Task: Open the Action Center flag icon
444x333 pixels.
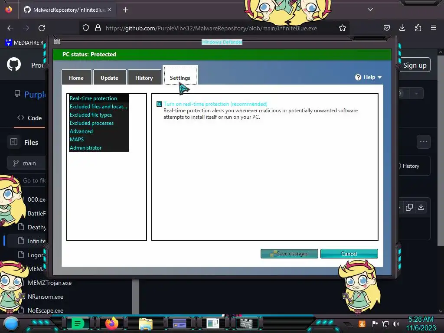Action: [x=375, y=323]
